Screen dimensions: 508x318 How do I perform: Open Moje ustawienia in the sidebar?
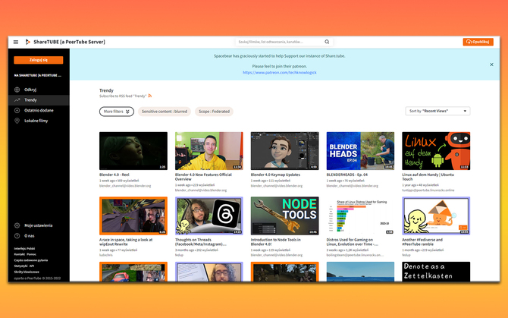[39, 225]
